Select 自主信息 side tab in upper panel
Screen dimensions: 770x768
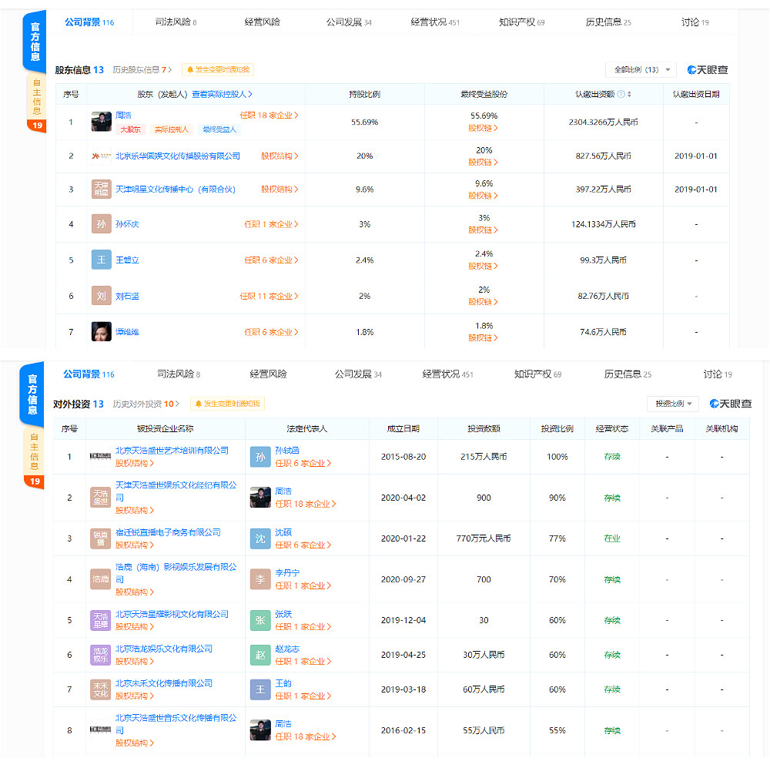pos(37,96)
